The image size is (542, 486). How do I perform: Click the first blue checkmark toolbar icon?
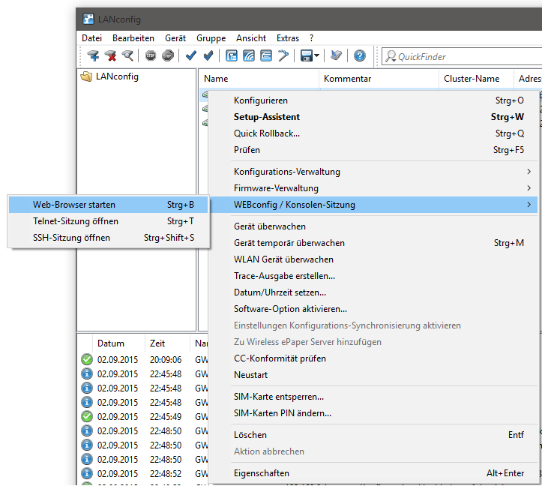[x=191, y=56]
